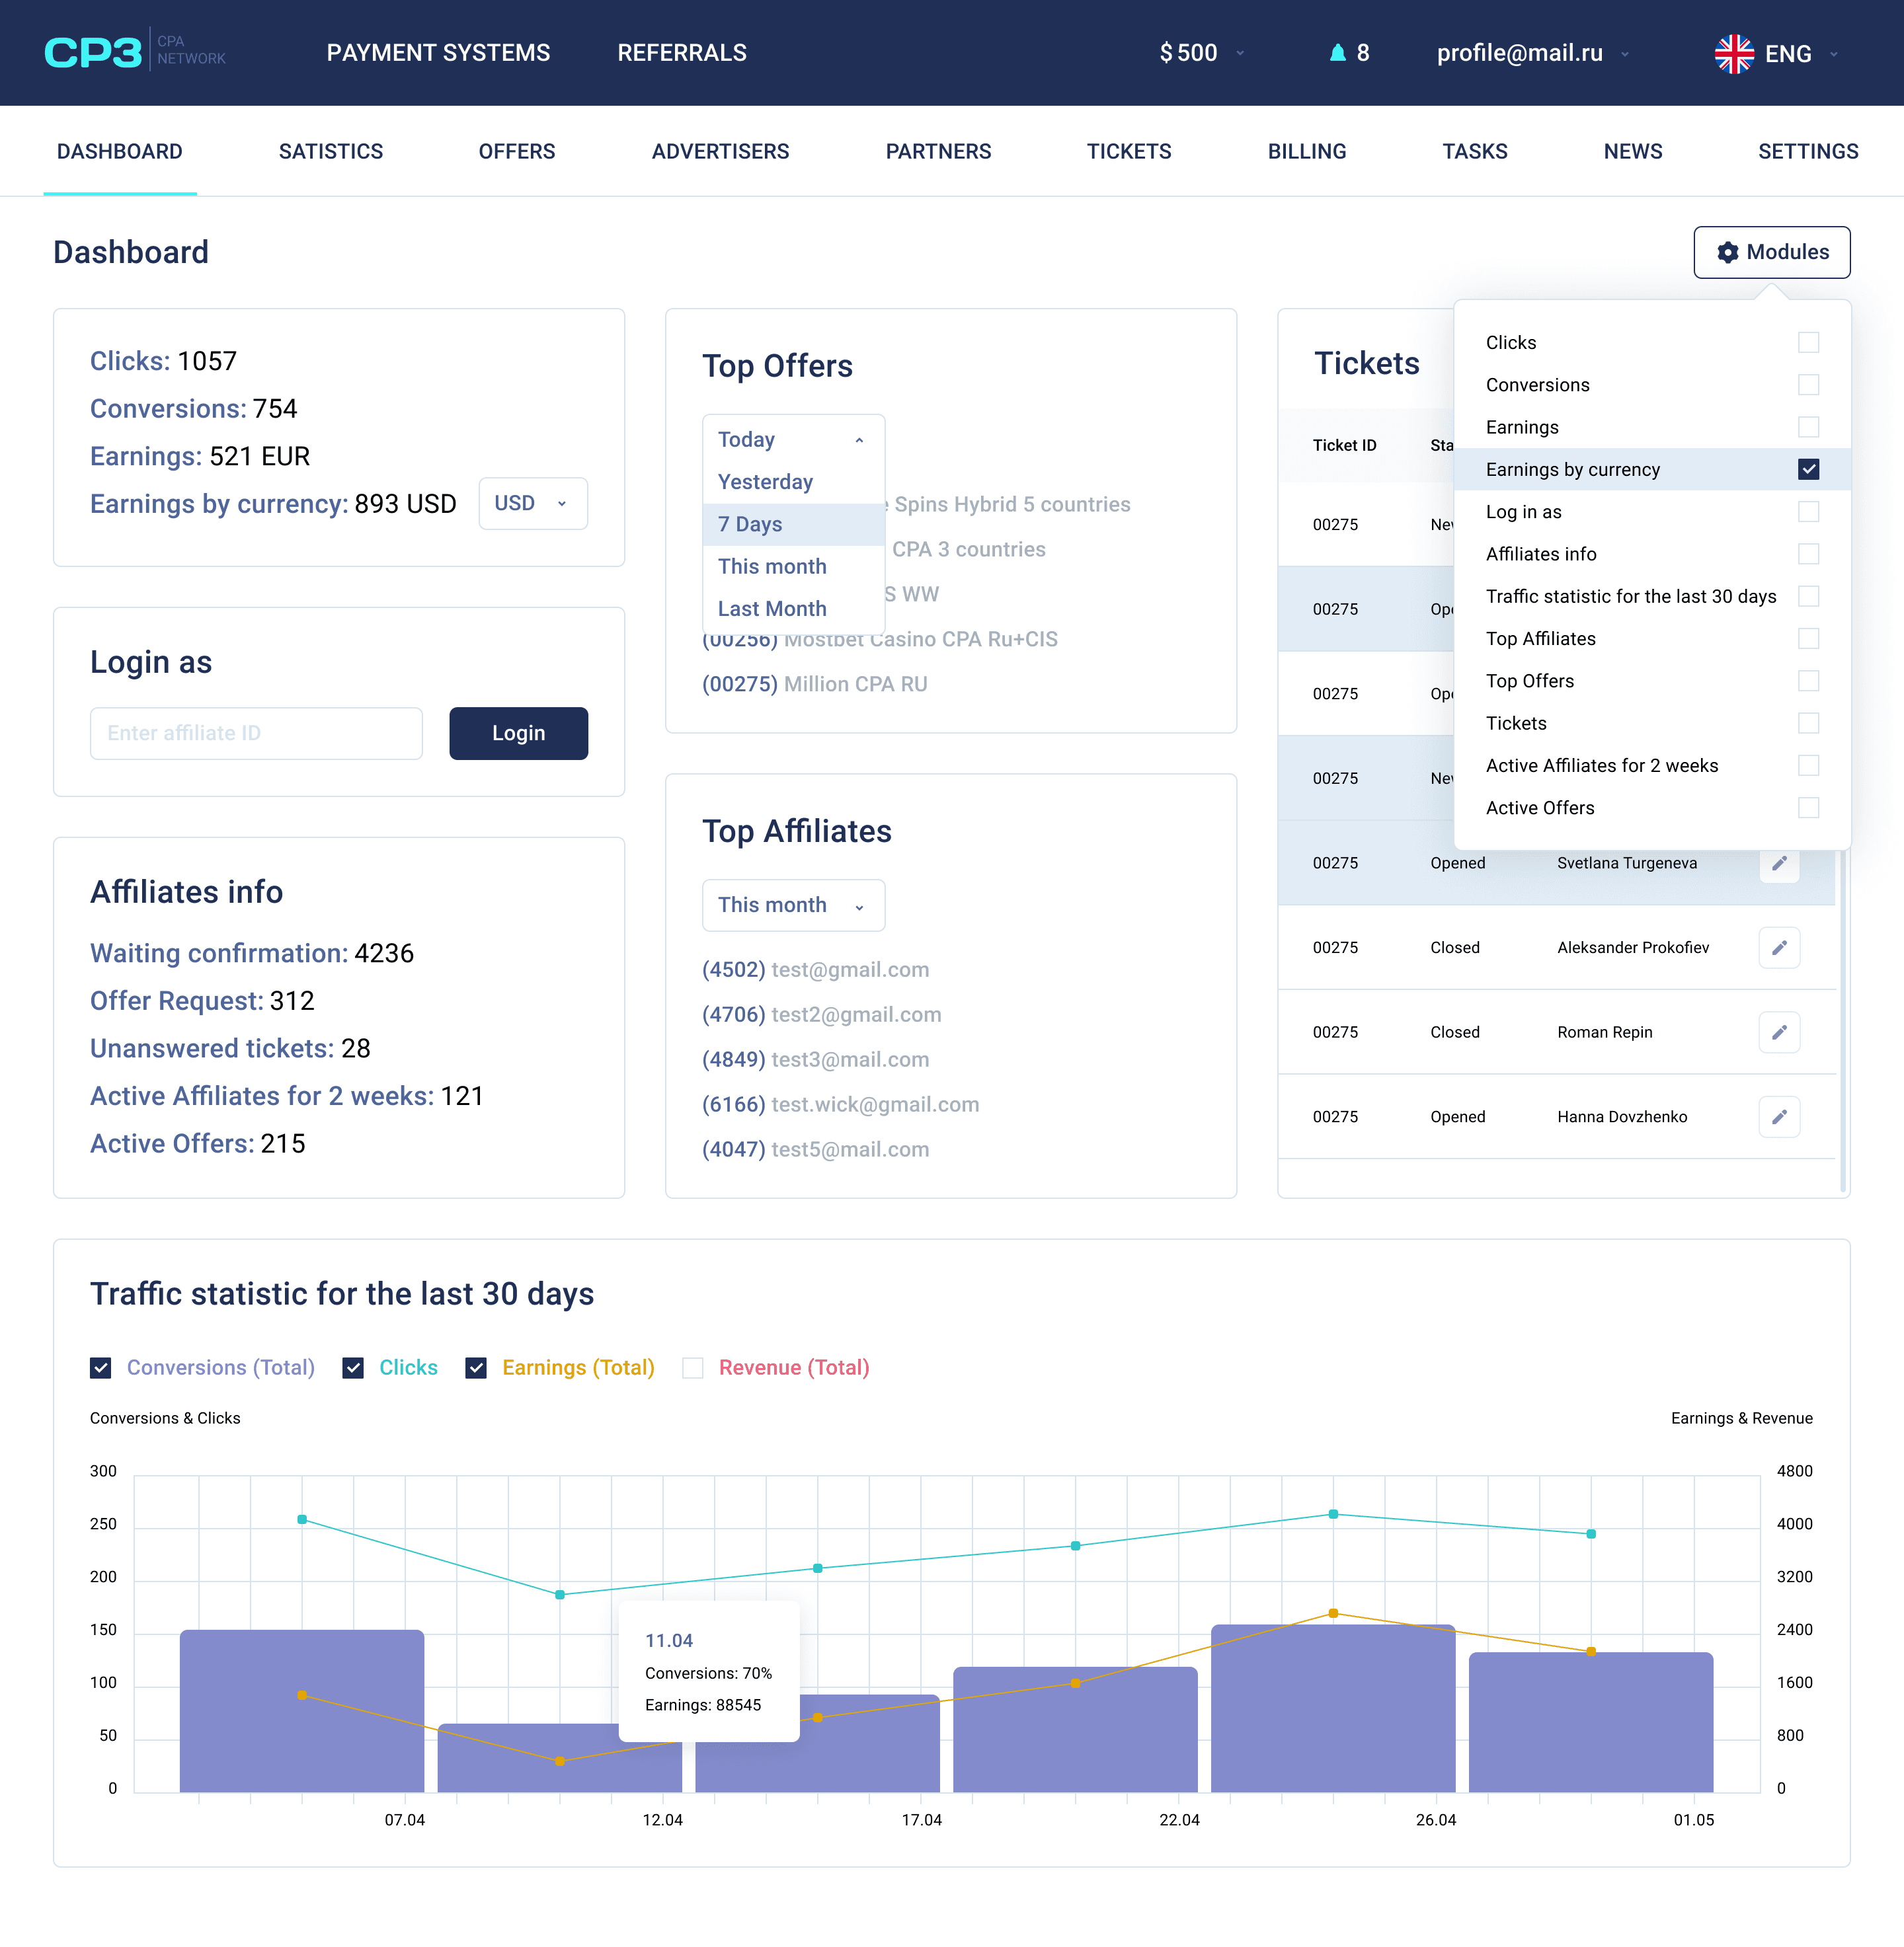Open notifications bell icon
Screen dimensions: 1904x1947
click(x=1337, y=53)
